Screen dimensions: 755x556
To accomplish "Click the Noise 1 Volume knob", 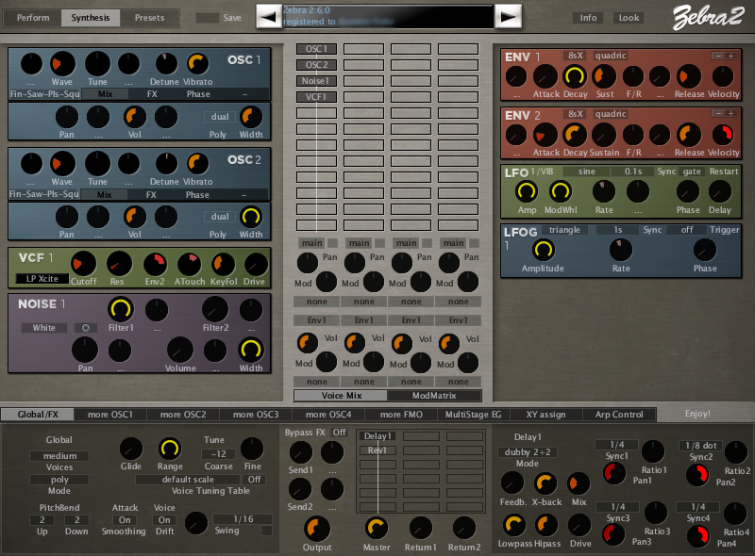I will [179, 350].
